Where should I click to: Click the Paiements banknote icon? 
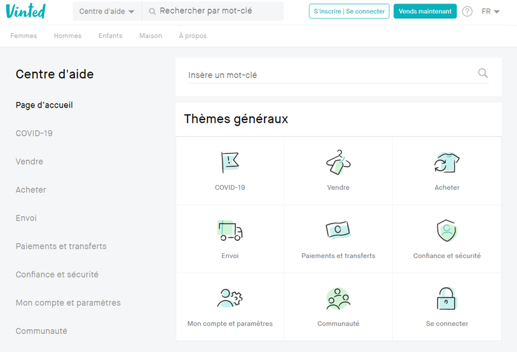coord(338,230)
